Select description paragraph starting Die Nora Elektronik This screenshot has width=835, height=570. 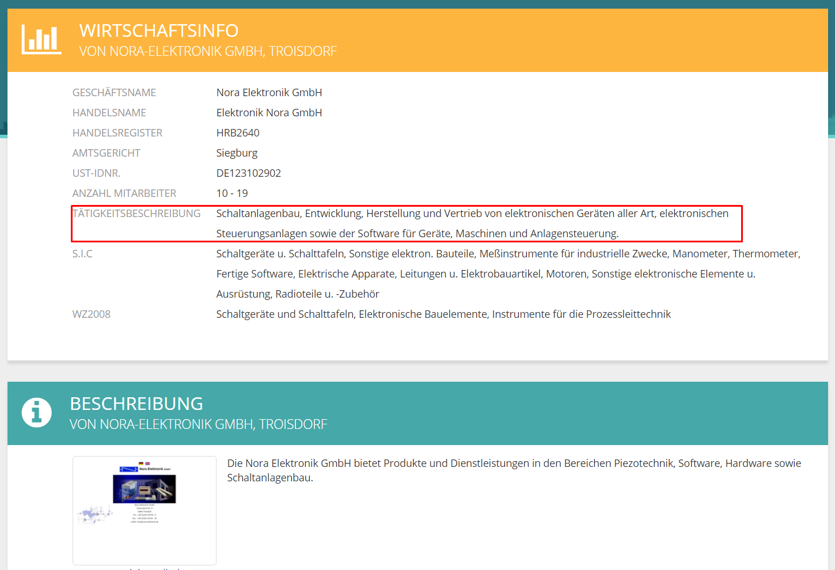[514, 470]
